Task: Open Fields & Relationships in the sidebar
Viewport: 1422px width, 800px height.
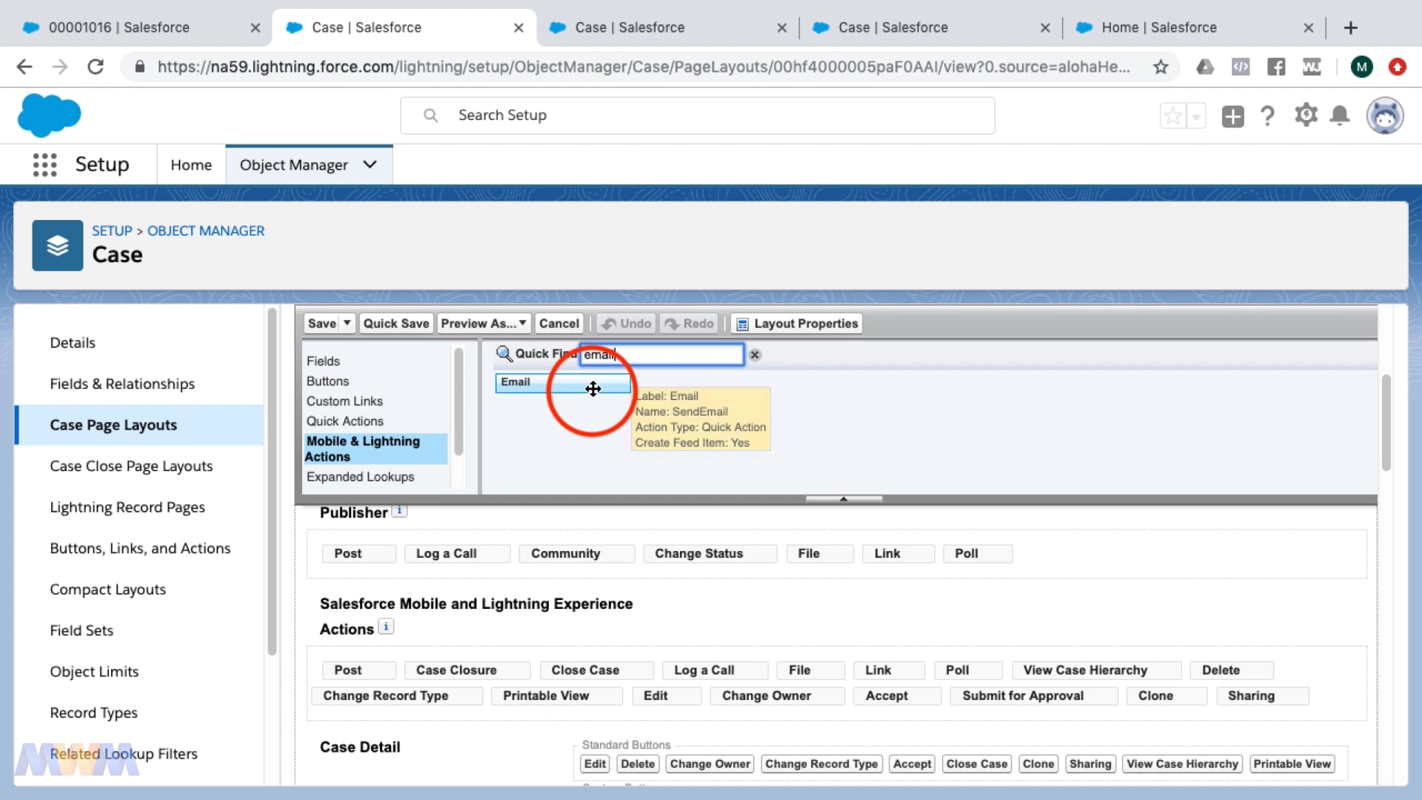Action: pos(122,384)
